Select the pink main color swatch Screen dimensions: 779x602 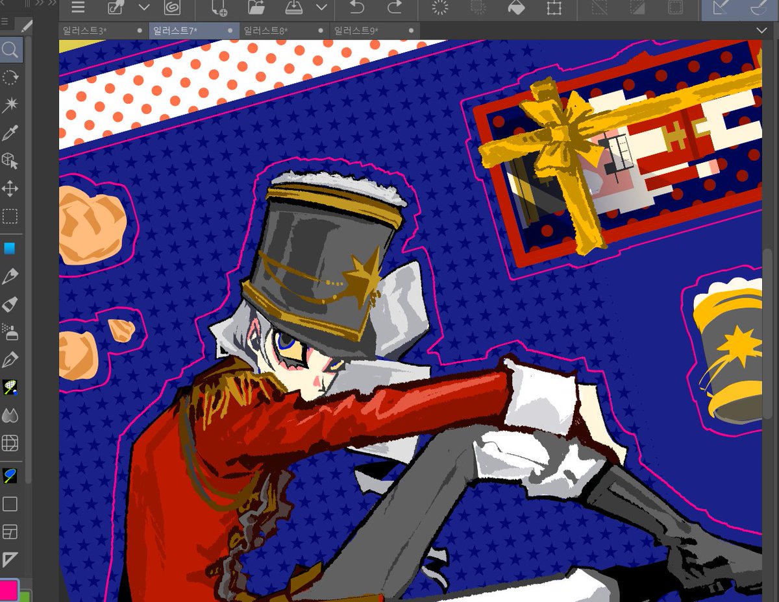click(8, 590)
